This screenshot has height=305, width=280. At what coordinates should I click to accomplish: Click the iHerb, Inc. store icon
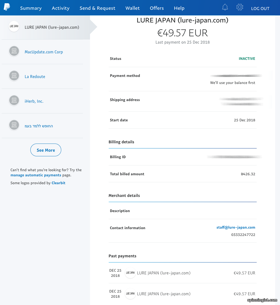[14, 100]
